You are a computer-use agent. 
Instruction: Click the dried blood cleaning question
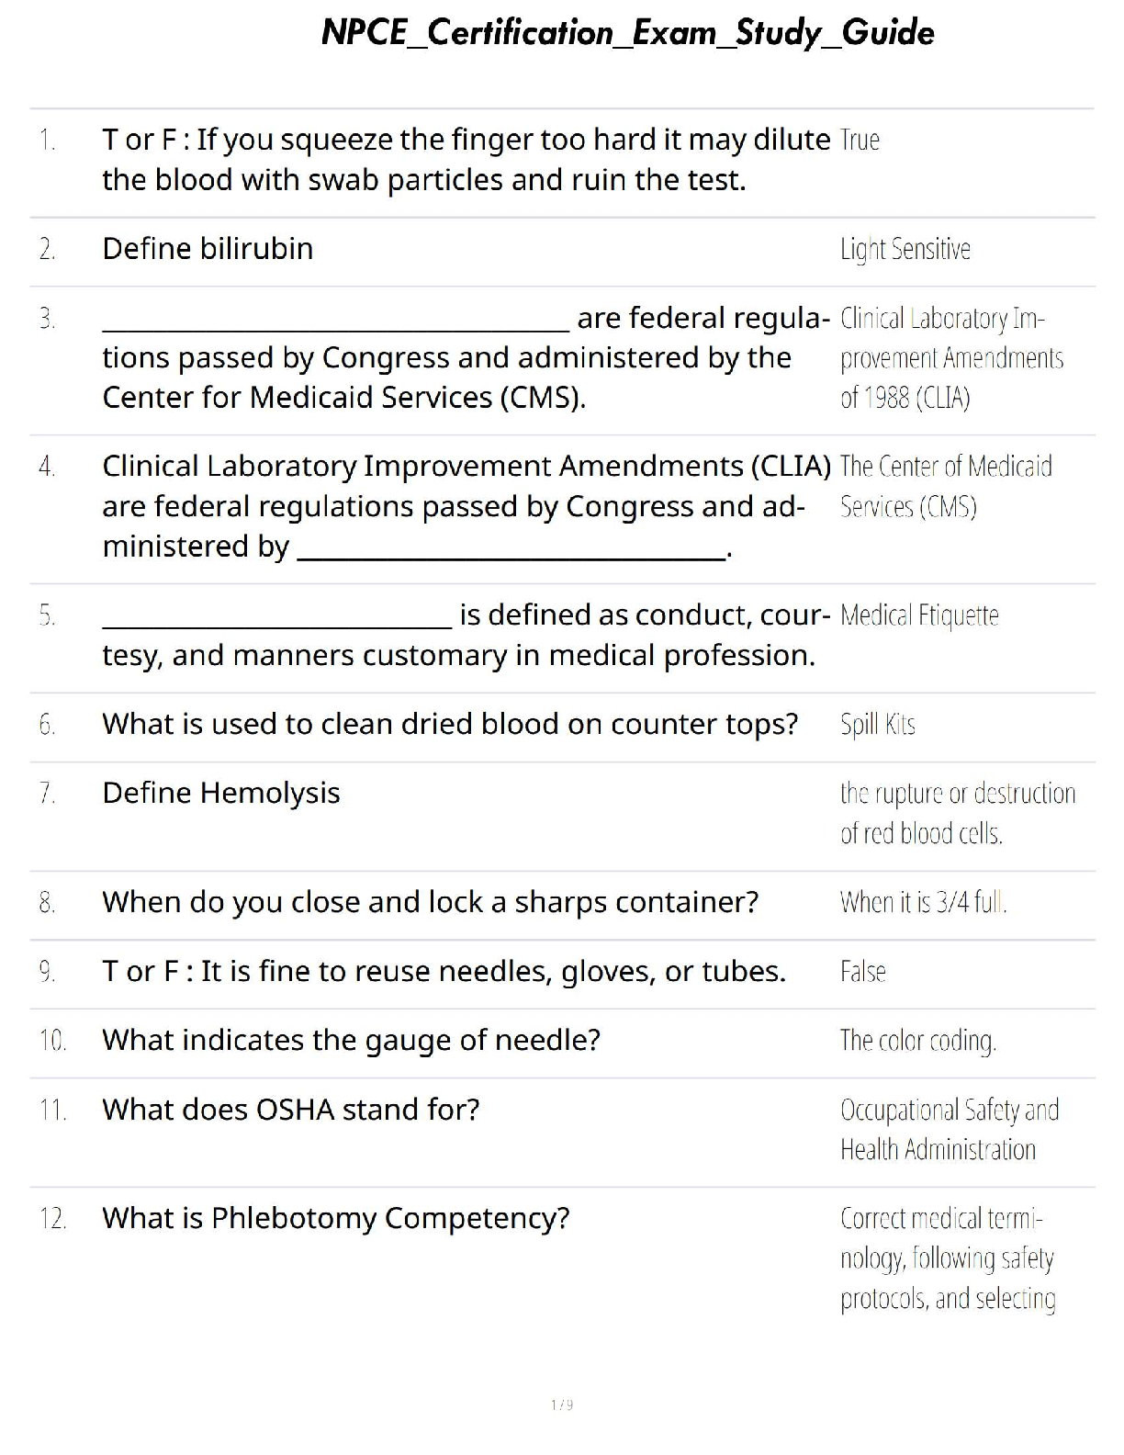tap(450, 725)
